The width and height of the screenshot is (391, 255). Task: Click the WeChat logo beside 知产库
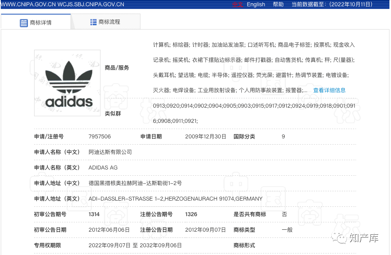(341, 238)
